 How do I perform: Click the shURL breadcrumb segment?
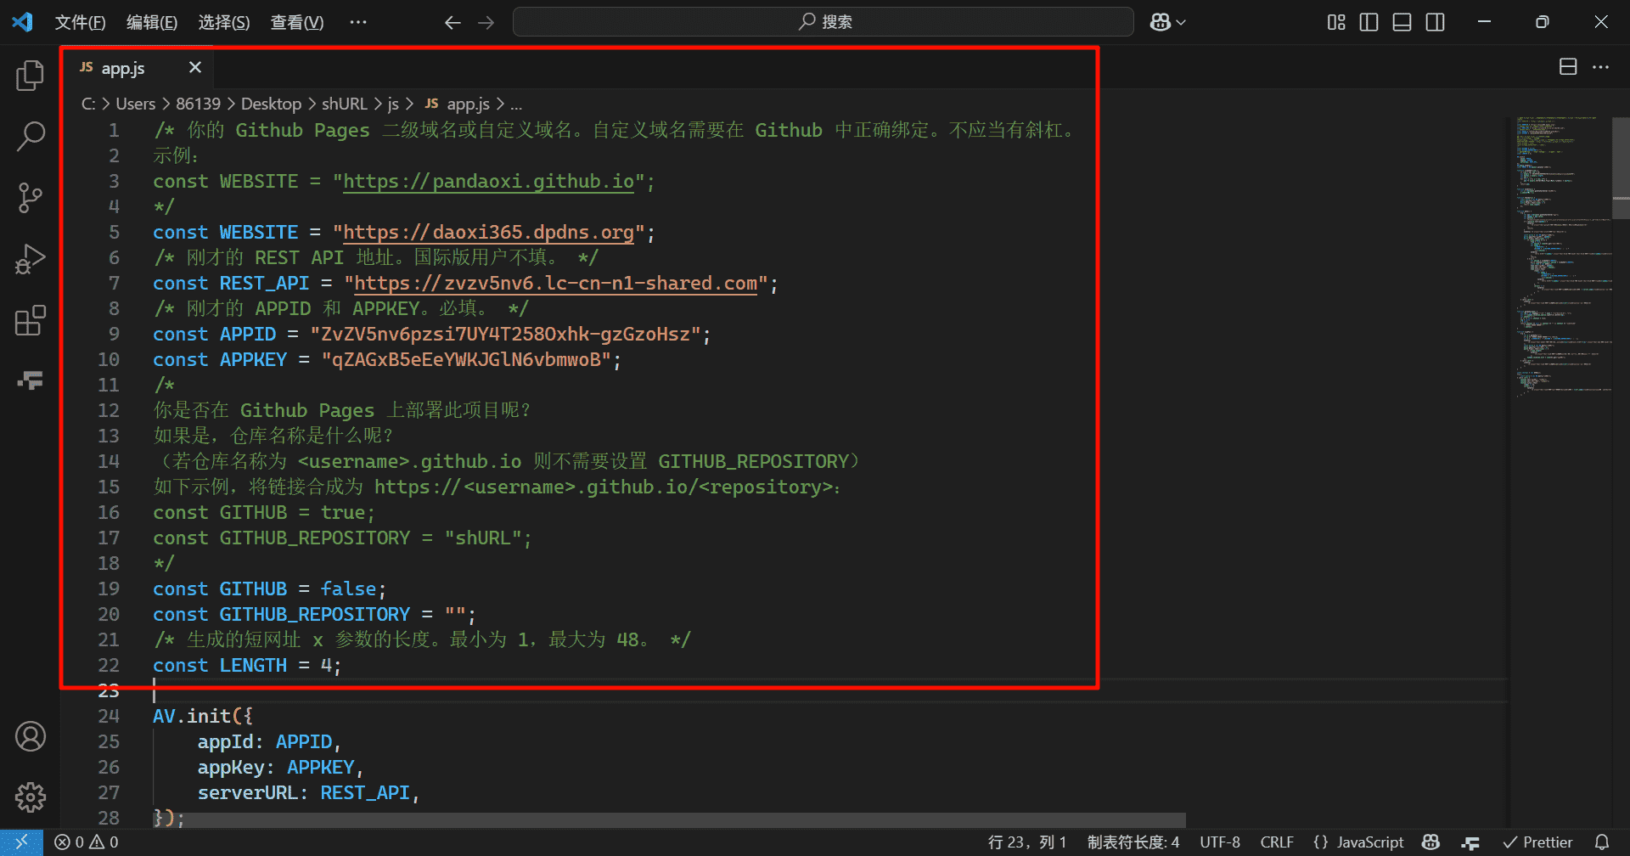click(344, 104)
